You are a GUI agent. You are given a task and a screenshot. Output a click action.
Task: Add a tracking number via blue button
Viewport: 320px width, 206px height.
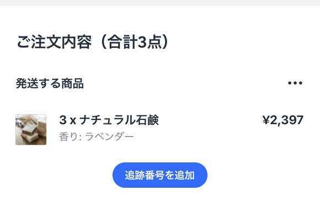[x=160, y=175]
